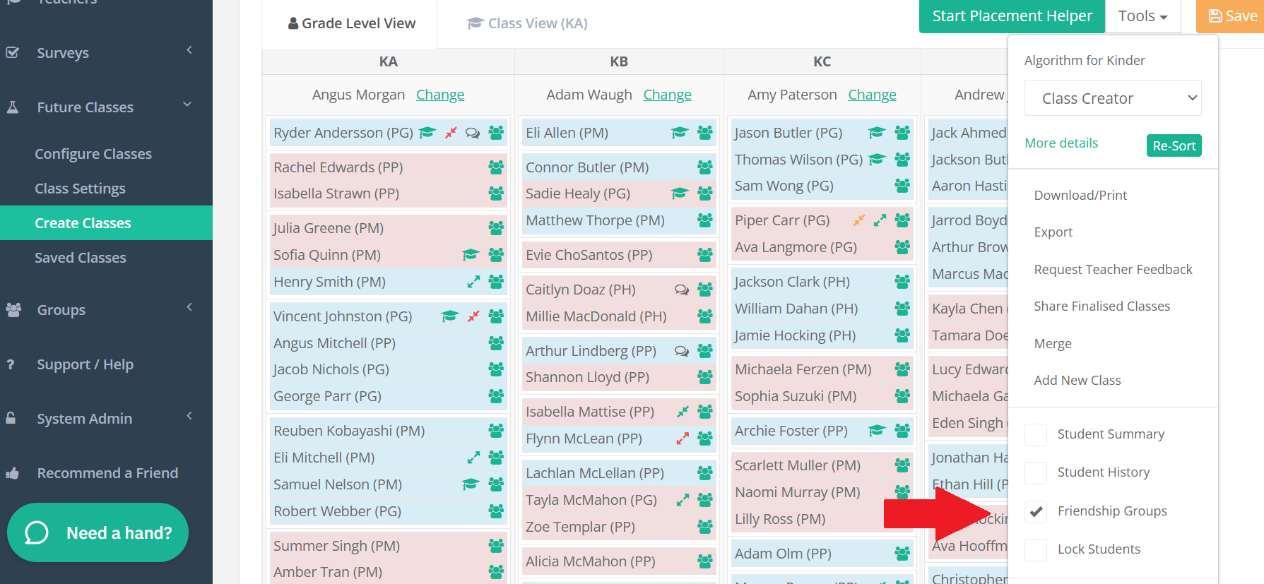Expand the System Admin sidebar section

106,419
